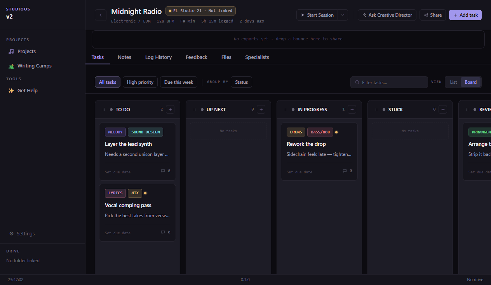This screenshot has width=491, height=285.
Task: Click the BASS/808 tag
Action: 320,132
